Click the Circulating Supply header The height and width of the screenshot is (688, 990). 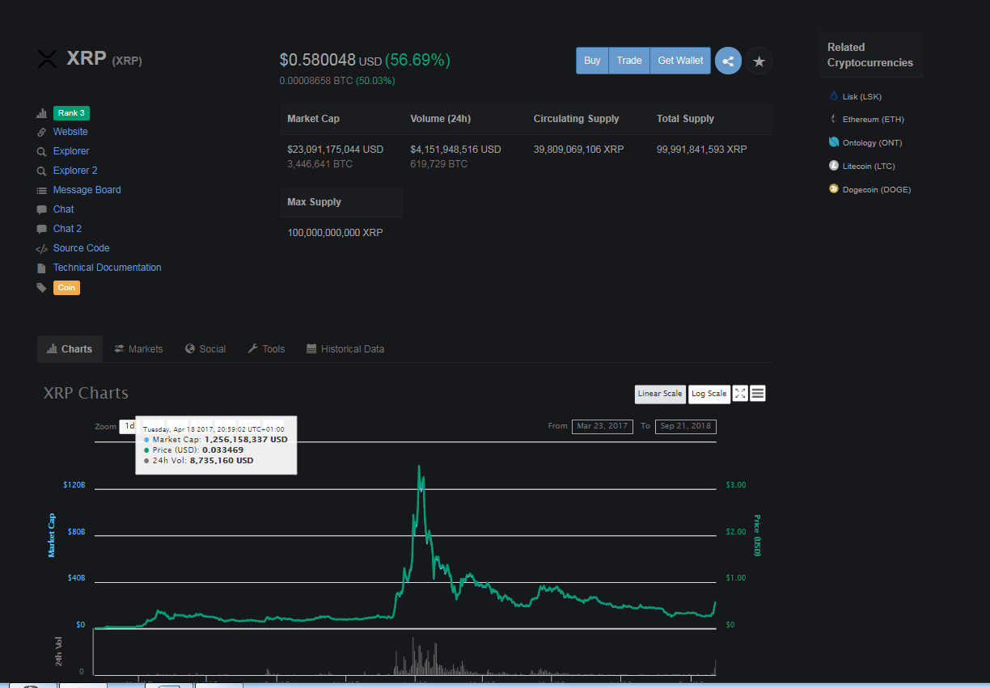pos(577,119)
